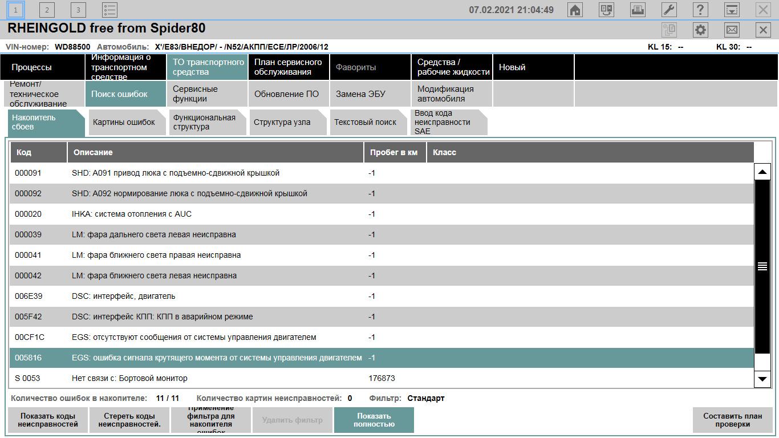Screen dimensions: 779x438
Task: Open Модификация автомобиля submenu
Action: [x=452, y=94]
